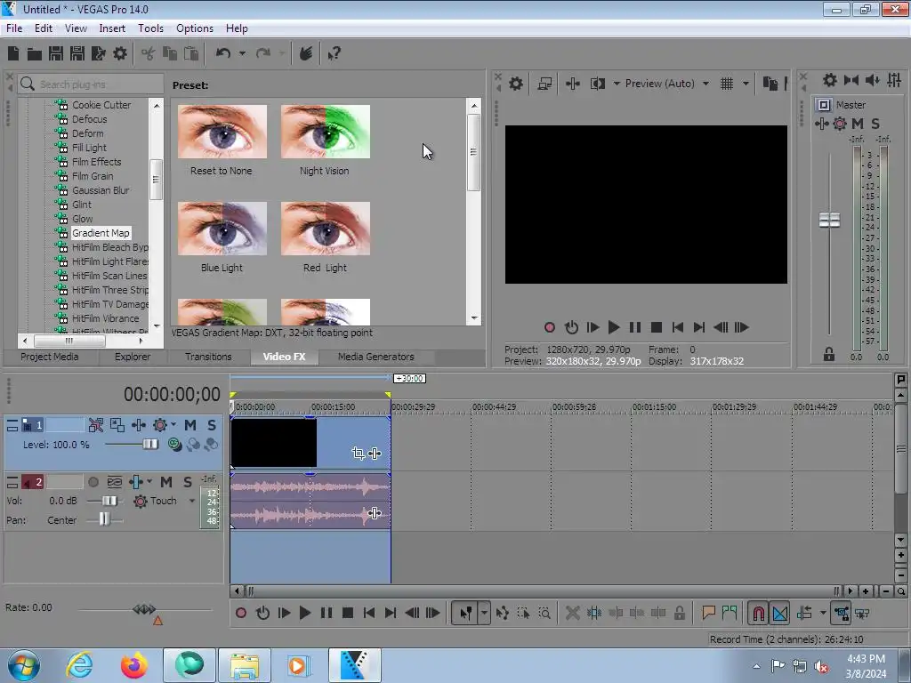Screen dimensions: 911x683
Task: Click the Insert Region icon
Action: 730,613
